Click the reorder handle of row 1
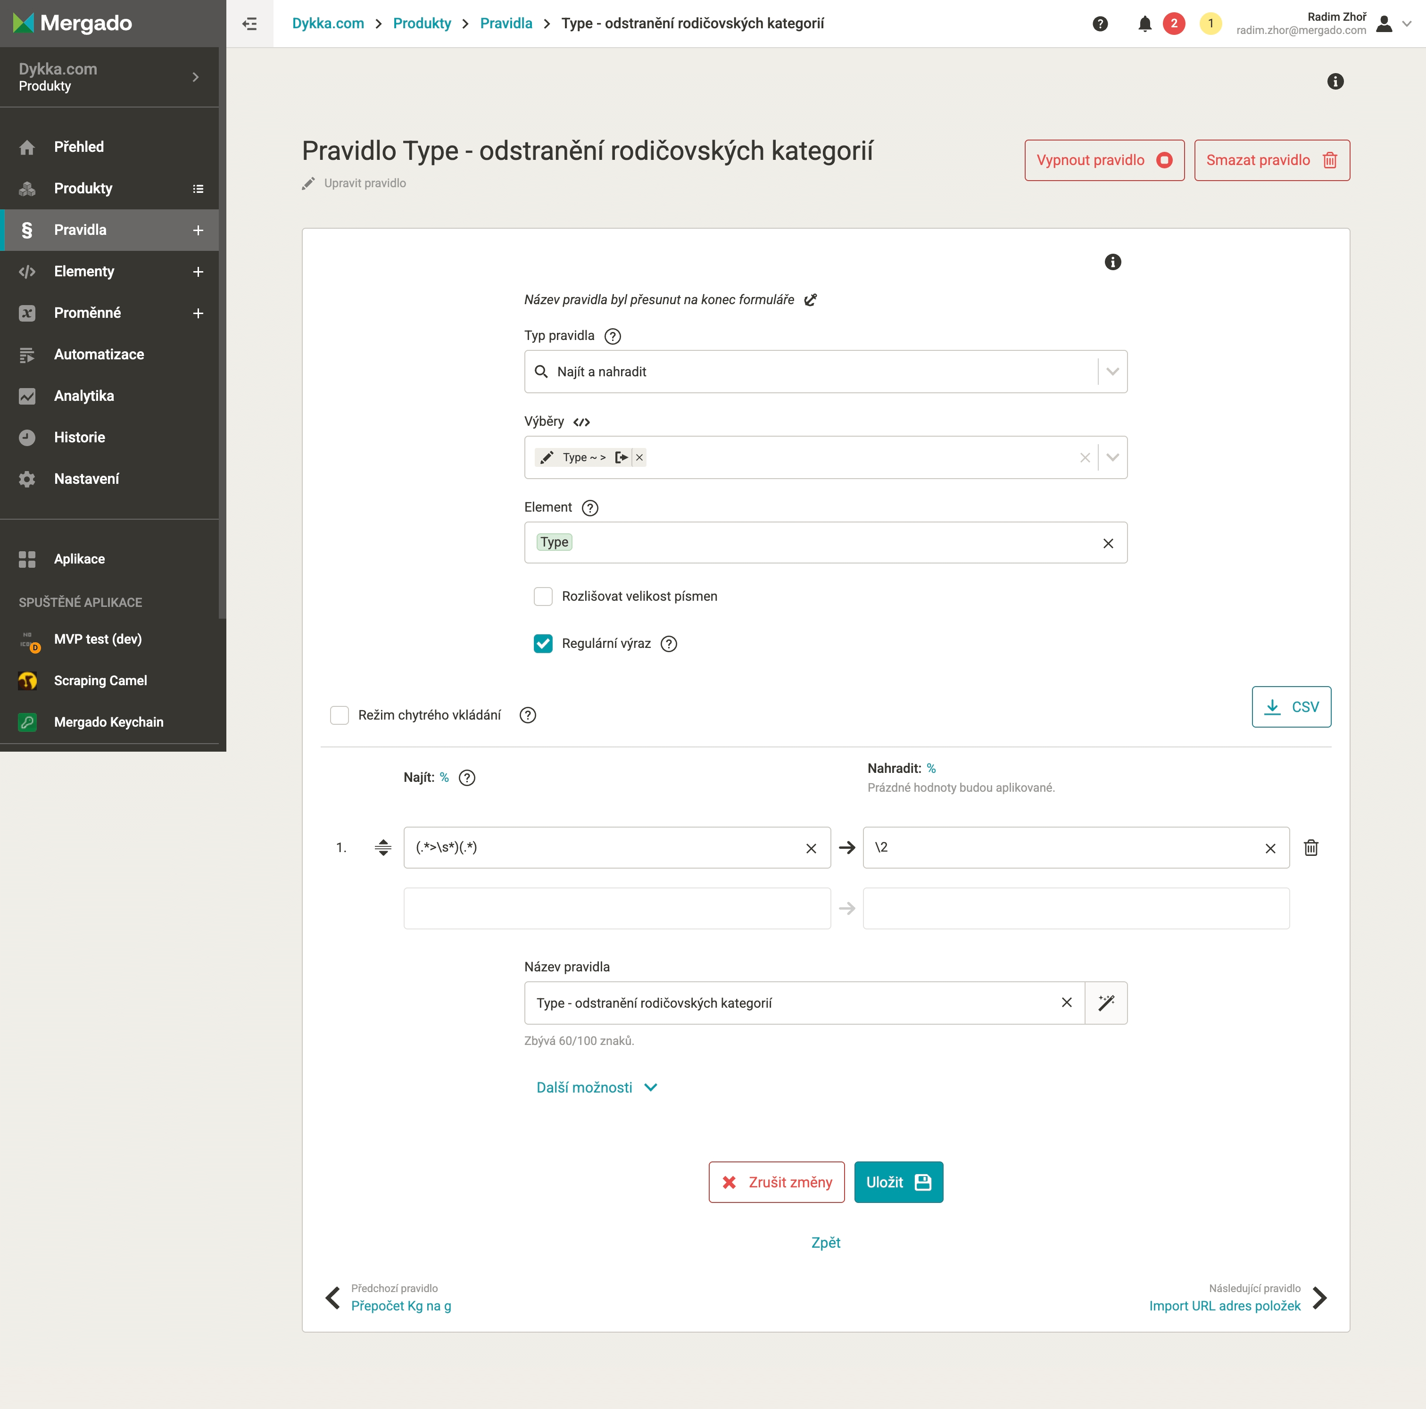 382,847
